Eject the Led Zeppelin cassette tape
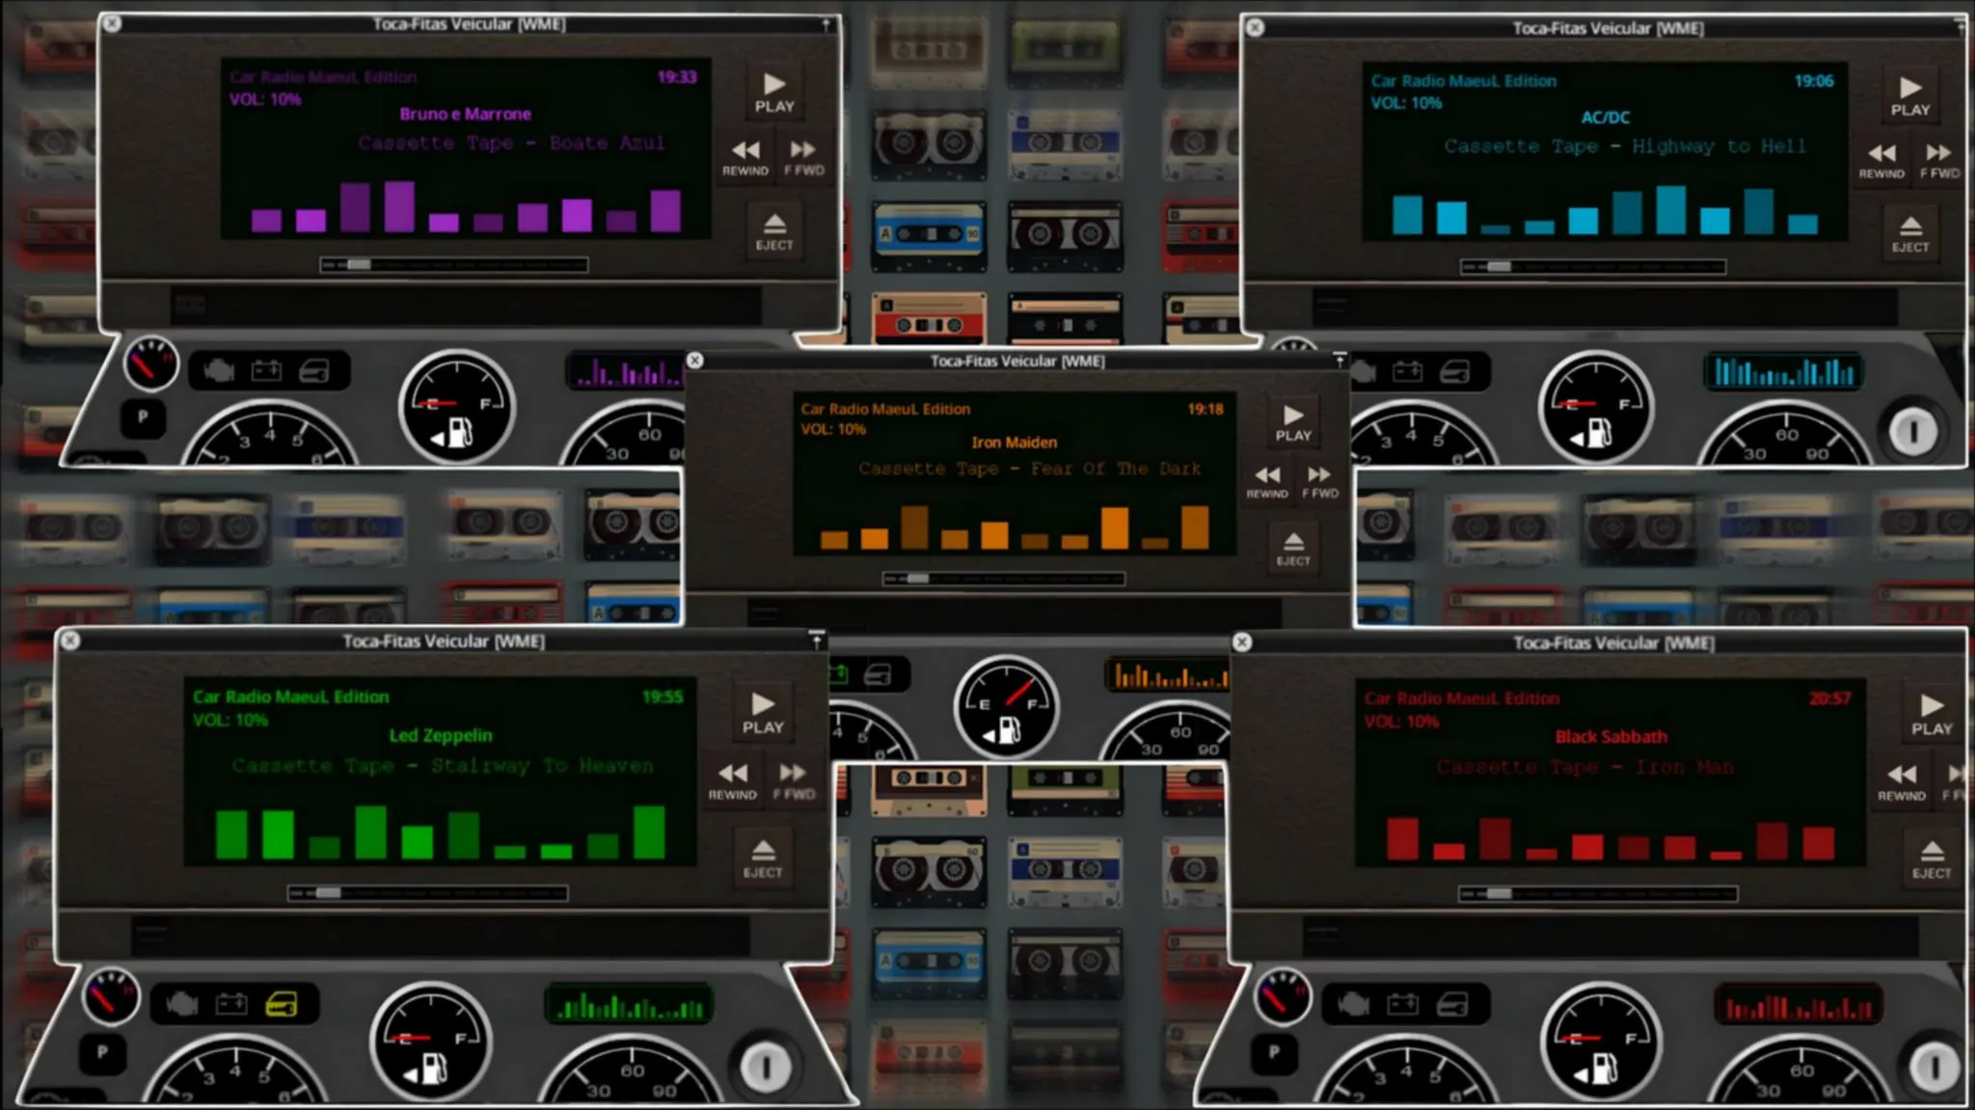 (763, 858)
